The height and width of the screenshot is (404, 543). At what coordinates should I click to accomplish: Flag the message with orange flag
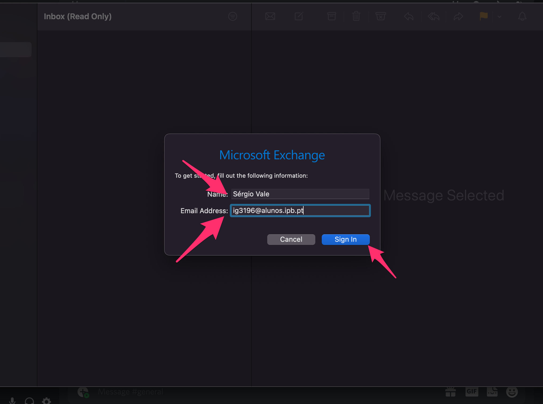tap(483, 16)
